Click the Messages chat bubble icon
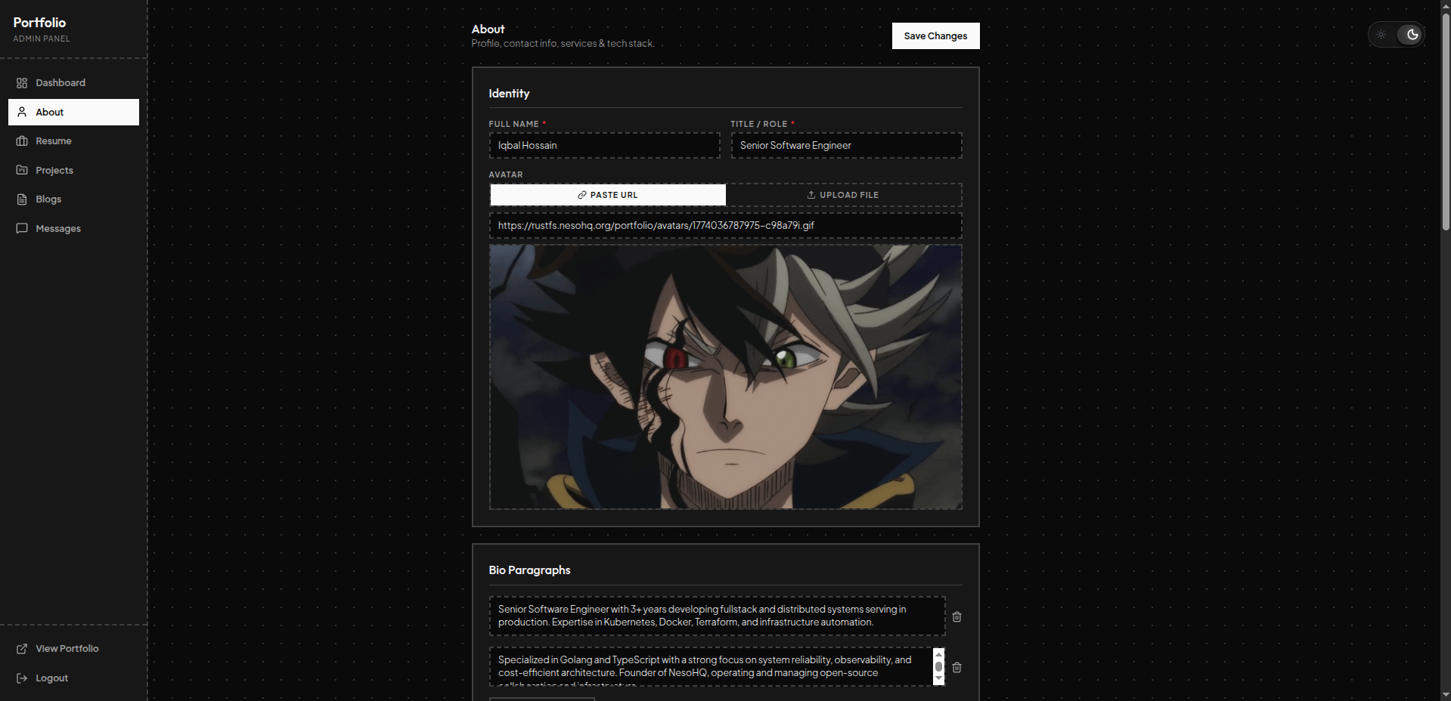 point(22,228)
